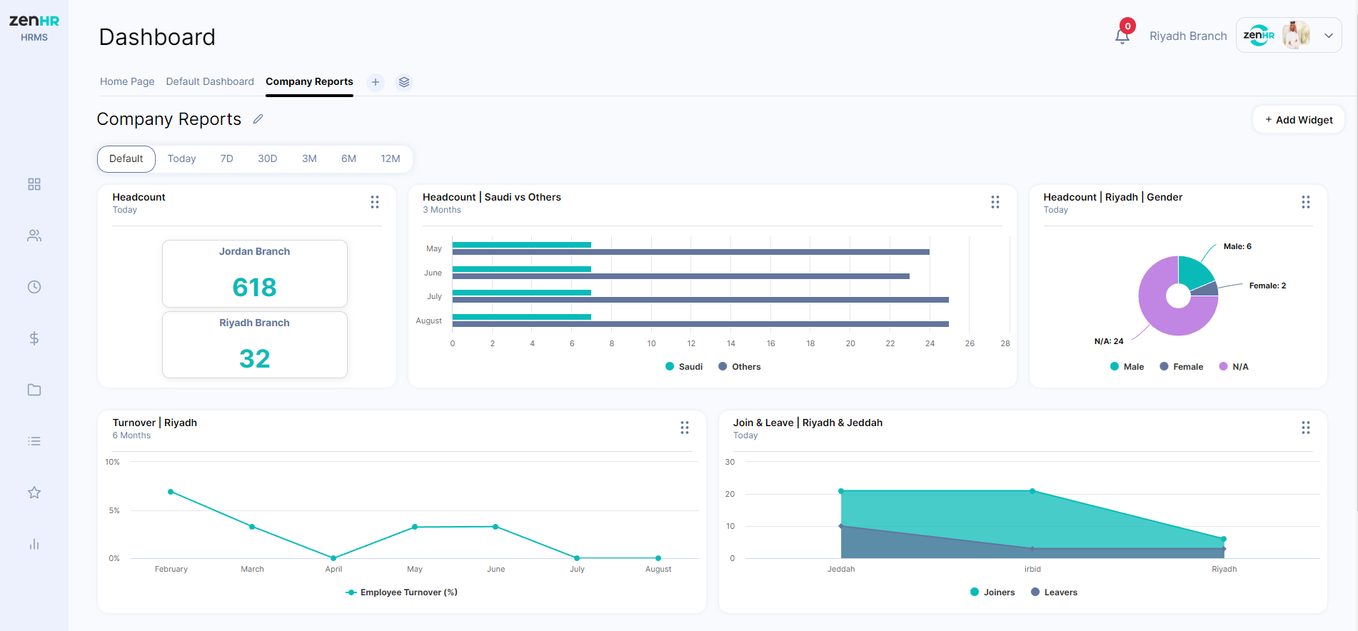Toggle Joiners legend in area chart
Screen dimensions: 1358x631
click(x=992, y=592)
